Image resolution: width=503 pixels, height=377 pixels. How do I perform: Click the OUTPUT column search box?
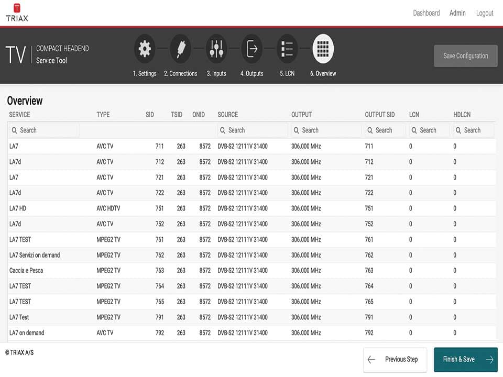pos(326,130)
